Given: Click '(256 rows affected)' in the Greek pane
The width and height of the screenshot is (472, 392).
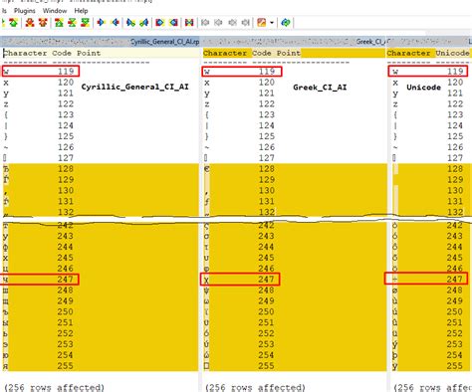Looking at the screenshot, I should (x=255, y=387).
